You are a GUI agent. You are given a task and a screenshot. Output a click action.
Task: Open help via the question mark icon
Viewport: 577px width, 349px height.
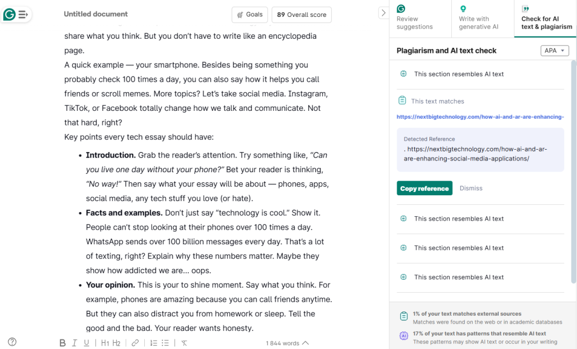coord(12,342)
